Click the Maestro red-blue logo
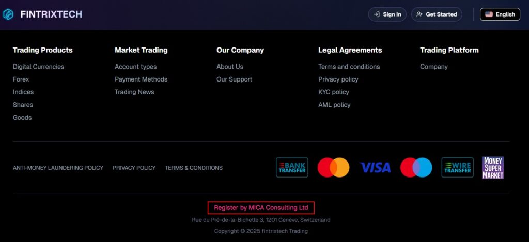The image size is (529, 242). tap(416, 168)
